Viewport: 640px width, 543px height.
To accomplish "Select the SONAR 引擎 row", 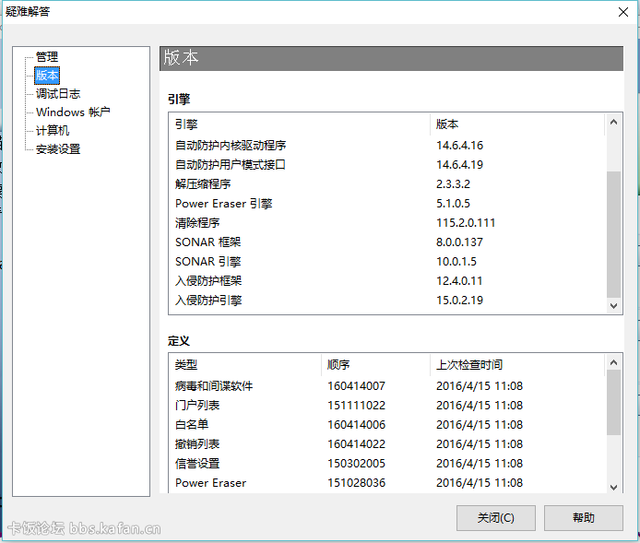I will 387,262.
